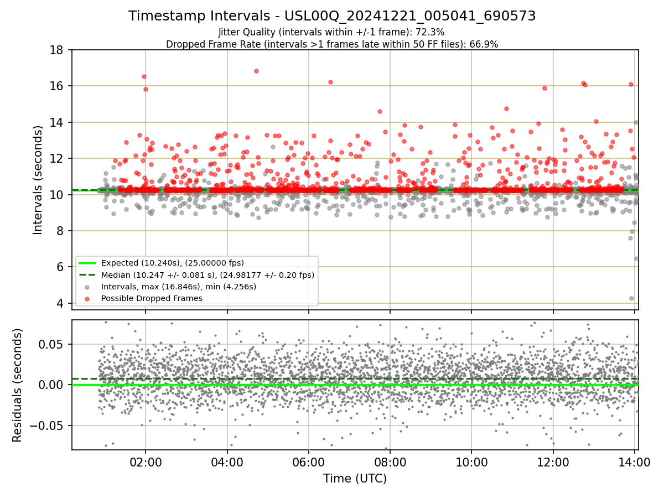Click the "Time (UTC)" x-axis label

tap(355, 479)
